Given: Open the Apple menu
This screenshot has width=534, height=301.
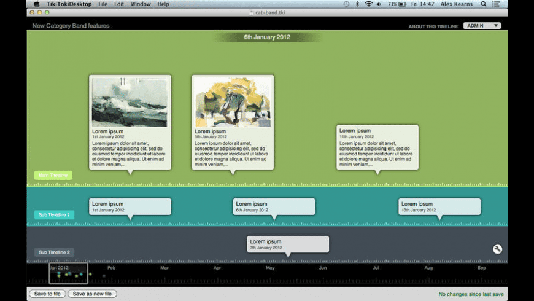Looking at the screenshot, I should (x=37, y=4).
